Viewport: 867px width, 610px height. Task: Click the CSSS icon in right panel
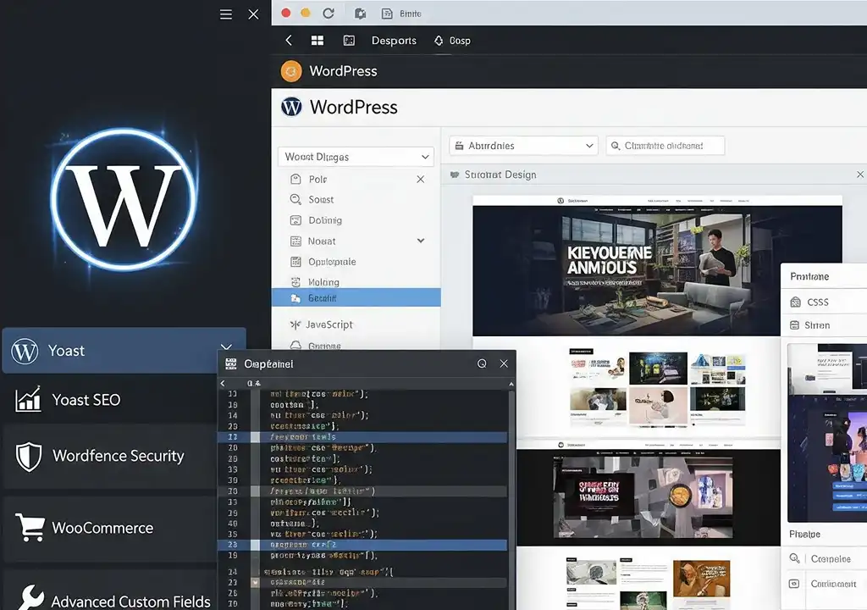click(796, 302)
